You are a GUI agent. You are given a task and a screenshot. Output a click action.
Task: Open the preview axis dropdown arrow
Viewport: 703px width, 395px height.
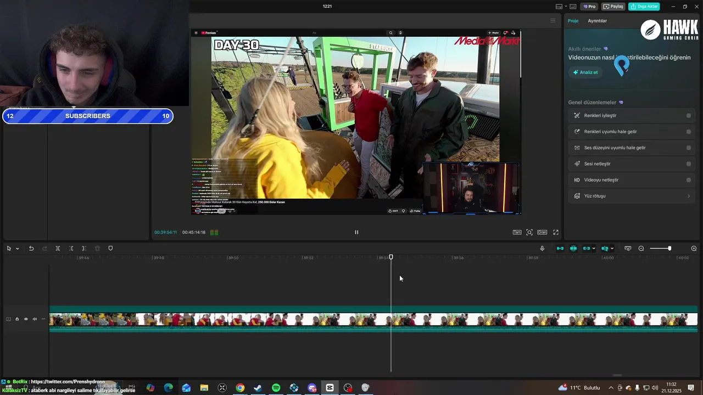pyautogui.click(x=612, y=249)
